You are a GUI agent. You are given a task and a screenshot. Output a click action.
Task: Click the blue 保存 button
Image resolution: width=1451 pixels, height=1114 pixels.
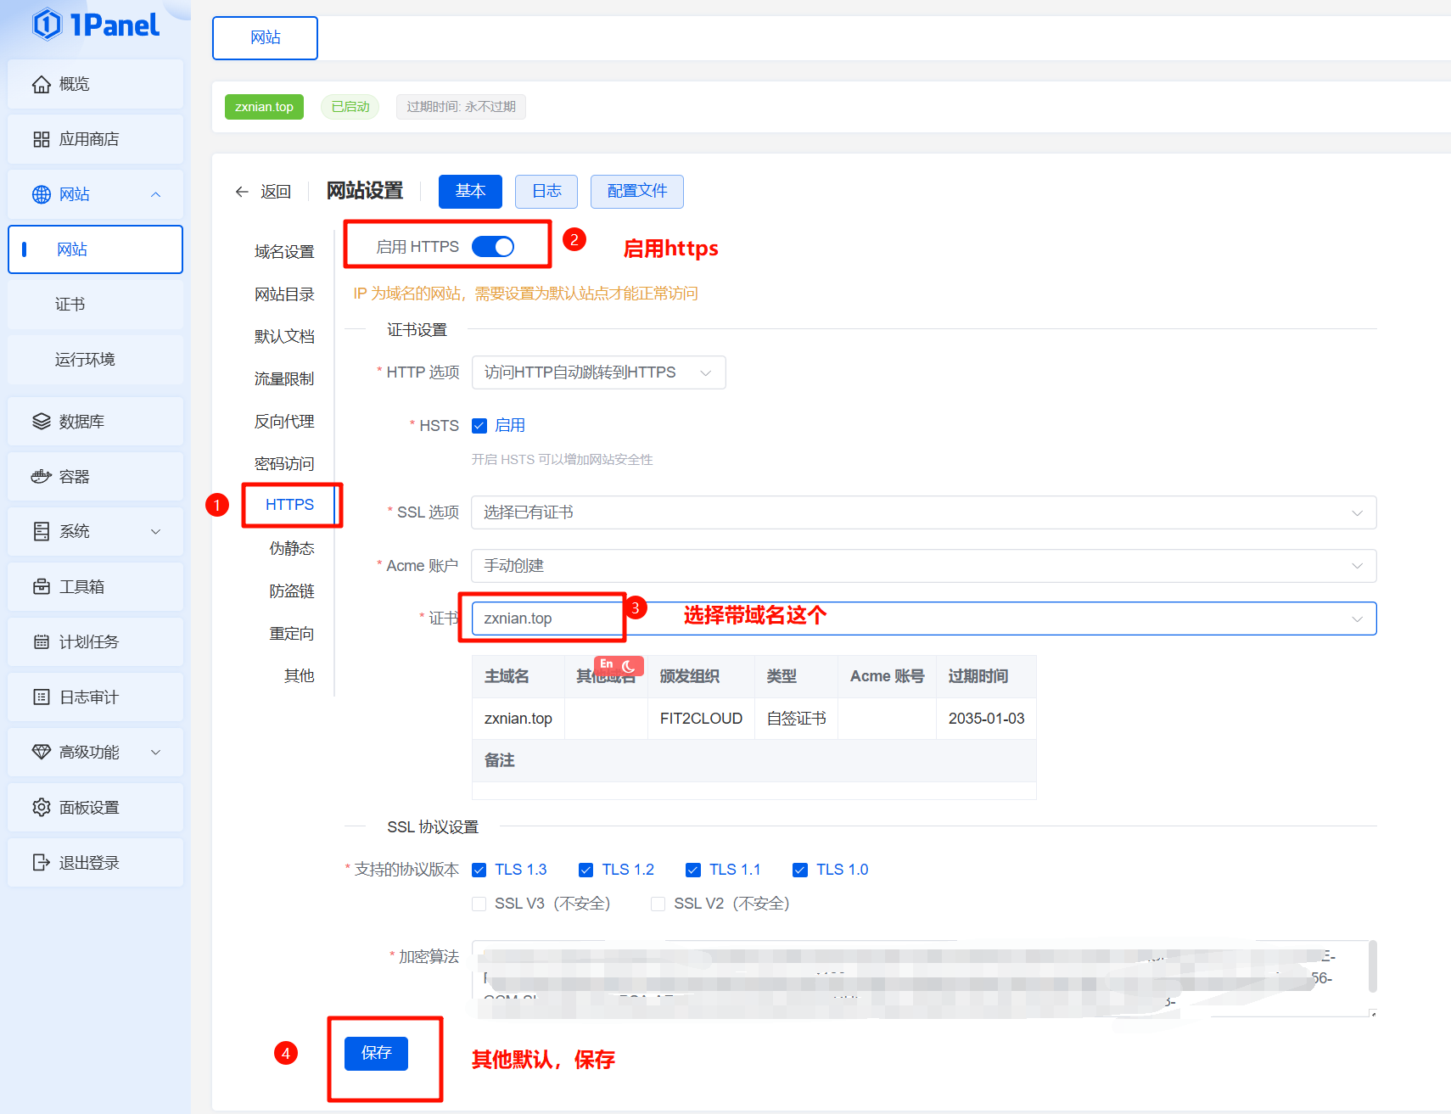coord(376,1053)
